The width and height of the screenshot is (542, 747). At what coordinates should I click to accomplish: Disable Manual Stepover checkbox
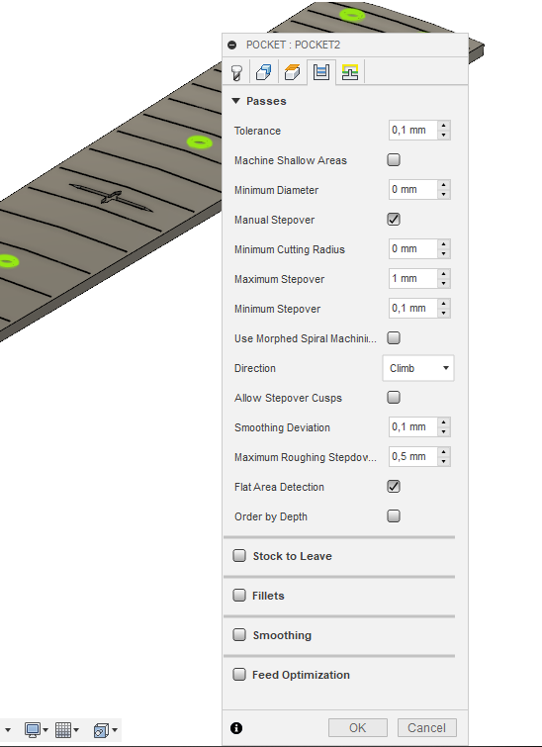pos(394,219)
